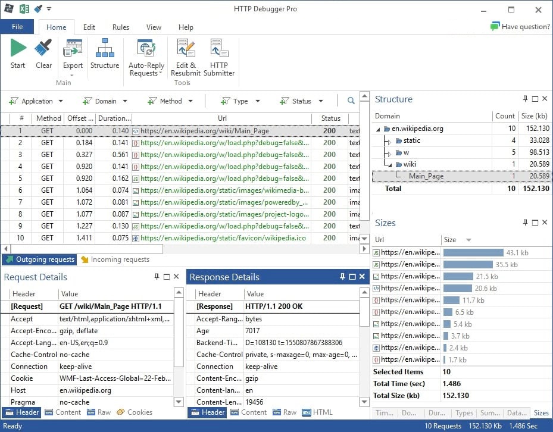Open the Size column sort arrow

468,240
